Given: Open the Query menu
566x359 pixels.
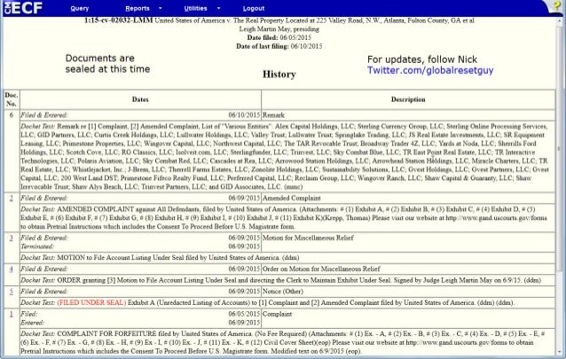Looking at the screenshot, I should 80,8.
